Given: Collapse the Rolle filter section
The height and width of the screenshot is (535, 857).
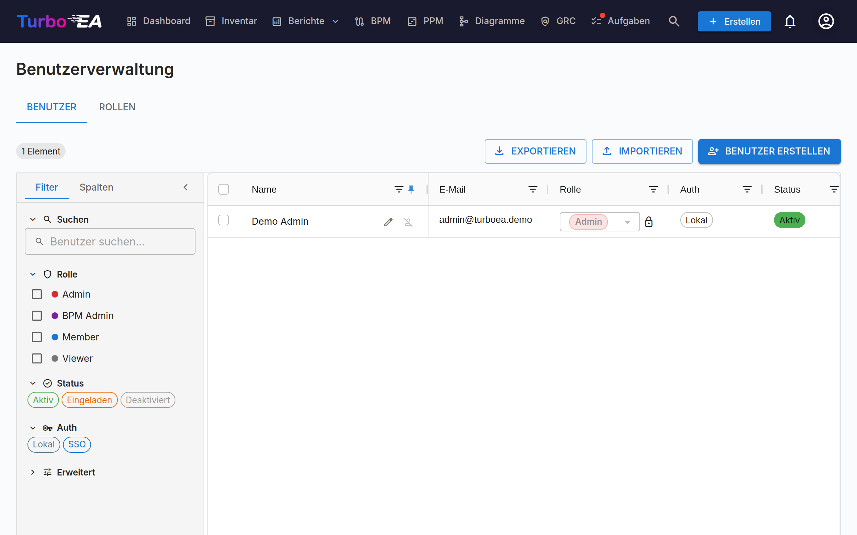Looking at the screenshot, I should [x=33, y=274].
